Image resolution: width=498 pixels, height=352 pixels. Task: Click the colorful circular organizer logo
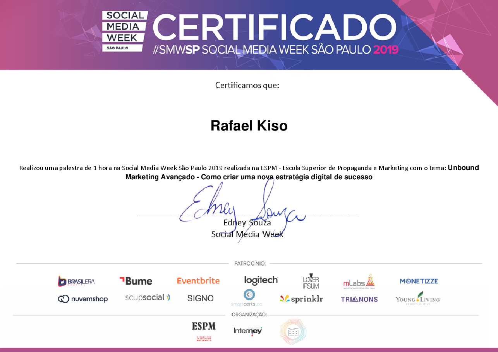293,332
